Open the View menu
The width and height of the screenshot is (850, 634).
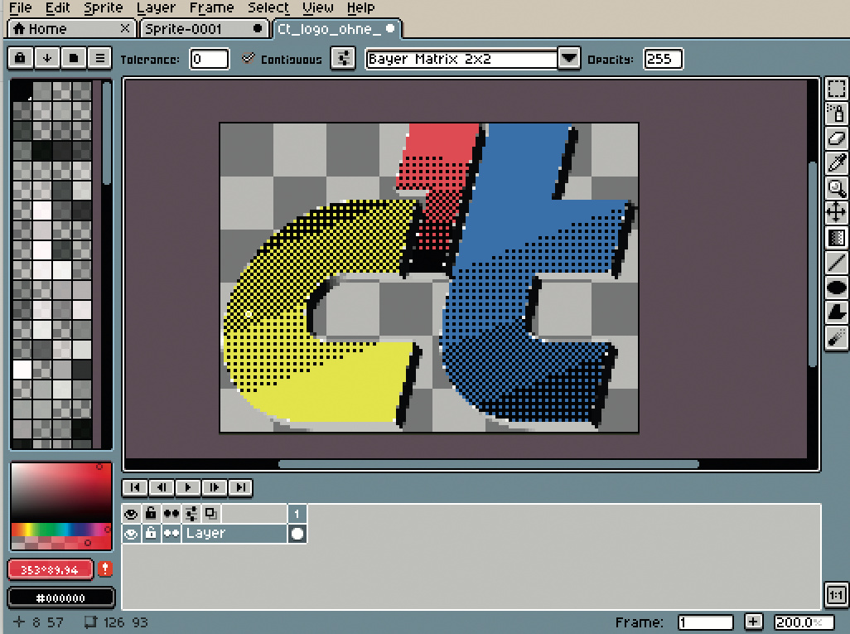pos(317,7)
